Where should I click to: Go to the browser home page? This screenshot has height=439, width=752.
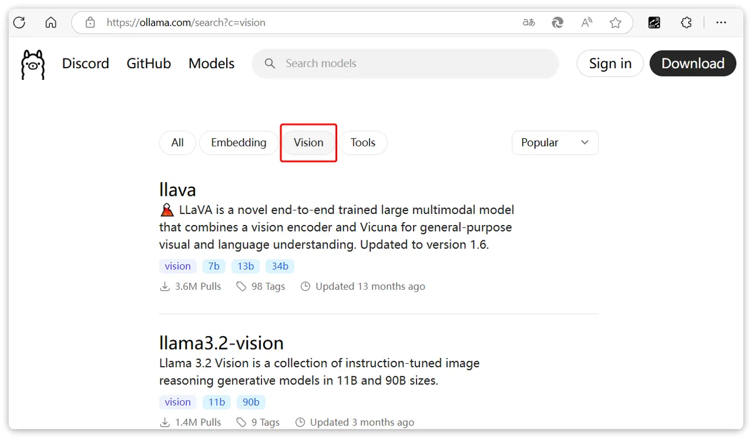(x=51, y=23)
